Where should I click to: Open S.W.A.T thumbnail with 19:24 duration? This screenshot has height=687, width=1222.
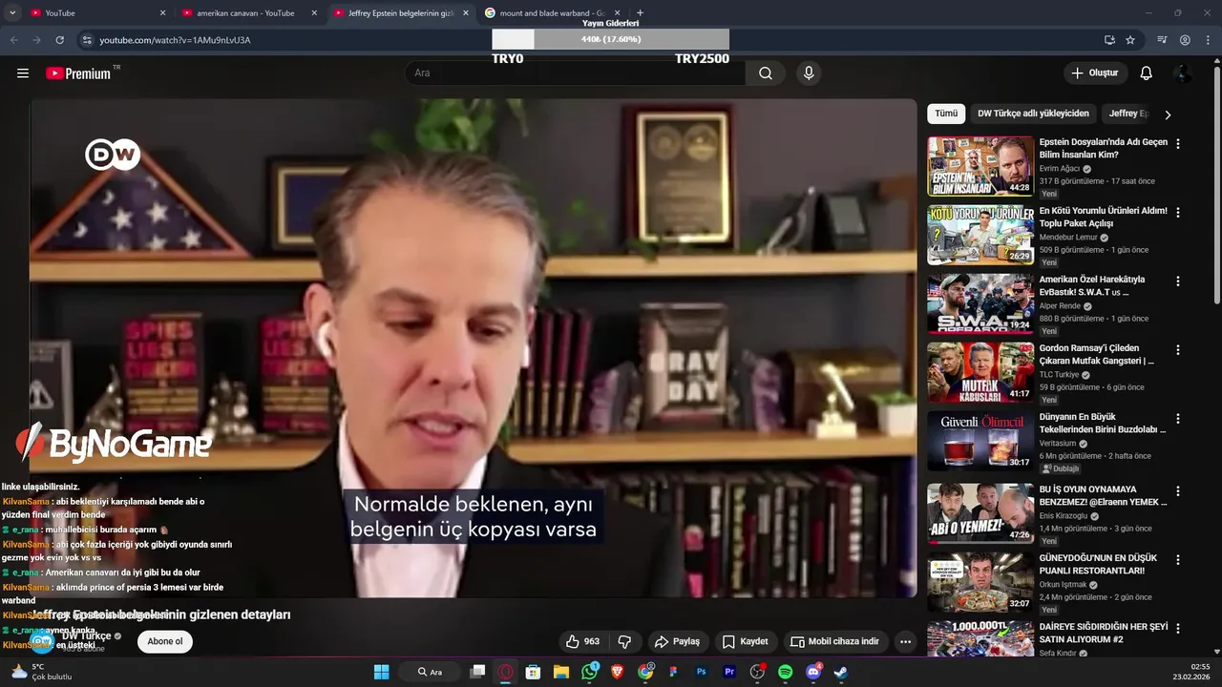pos(980,303)
